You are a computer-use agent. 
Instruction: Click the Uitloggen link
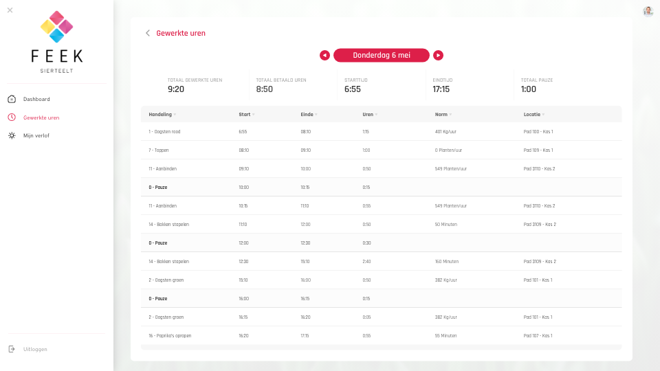coord(36,349)
